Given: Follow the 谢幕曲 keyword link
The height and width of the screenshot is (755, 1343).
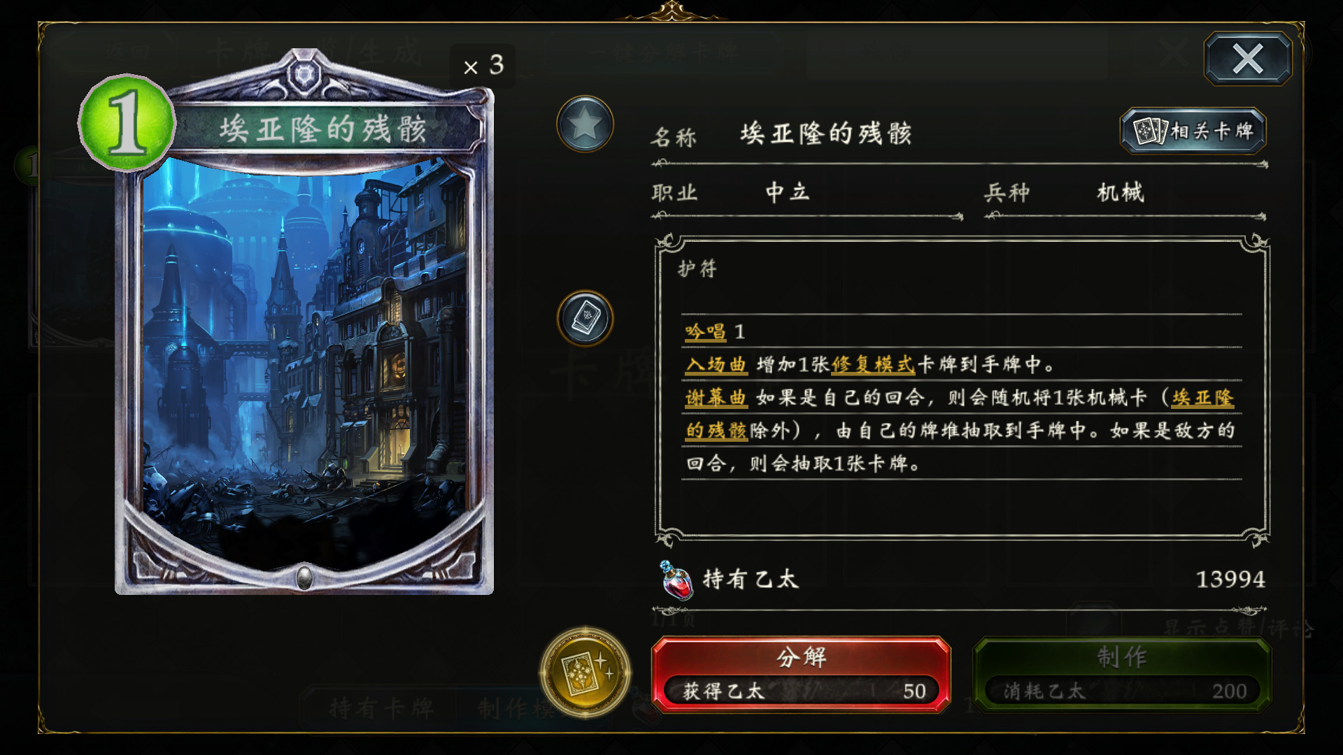Looking at the screenshot, I should 716,398.
